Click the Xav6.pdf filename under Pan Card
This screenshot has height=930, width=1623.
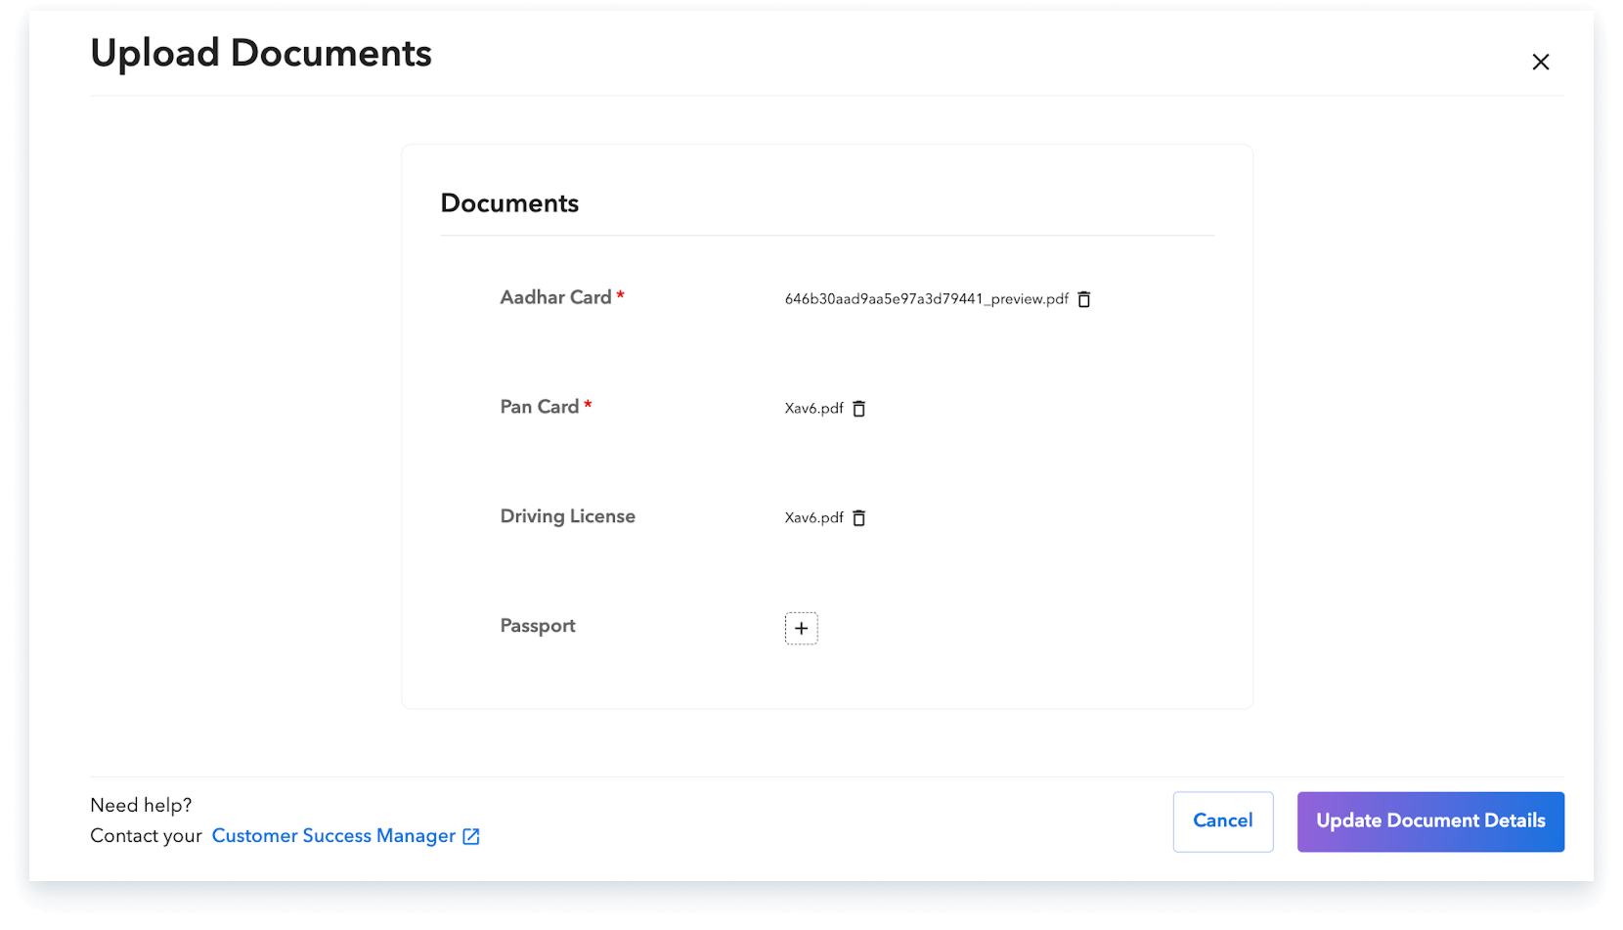813,408
